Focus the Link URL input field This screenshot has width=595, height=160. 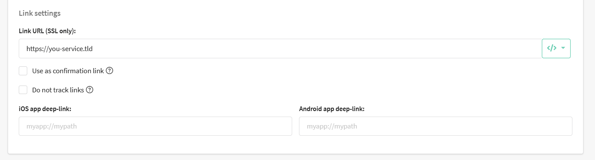(280, 49)
